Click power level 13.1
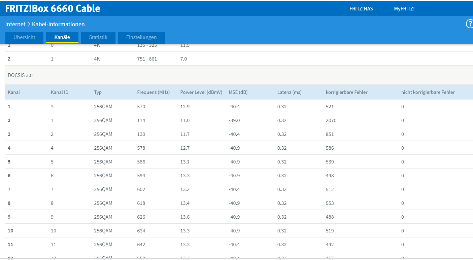The width and height of the screenshot is (473, 260). (185, 162)
